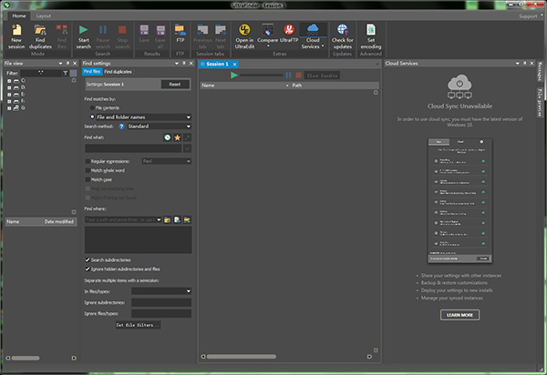Click the Start search ribbon button

click(x=83, y=36)
